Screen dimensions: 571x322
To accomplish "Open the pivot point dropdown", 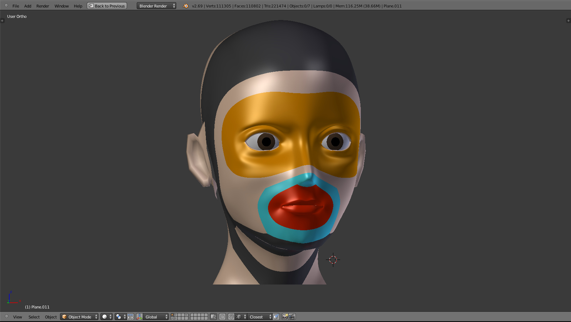I will click(120, 317).
